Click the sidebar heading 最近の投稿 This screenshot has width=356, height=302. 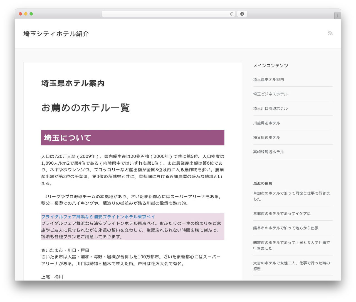pyautogui.click(x=263, y=183)
